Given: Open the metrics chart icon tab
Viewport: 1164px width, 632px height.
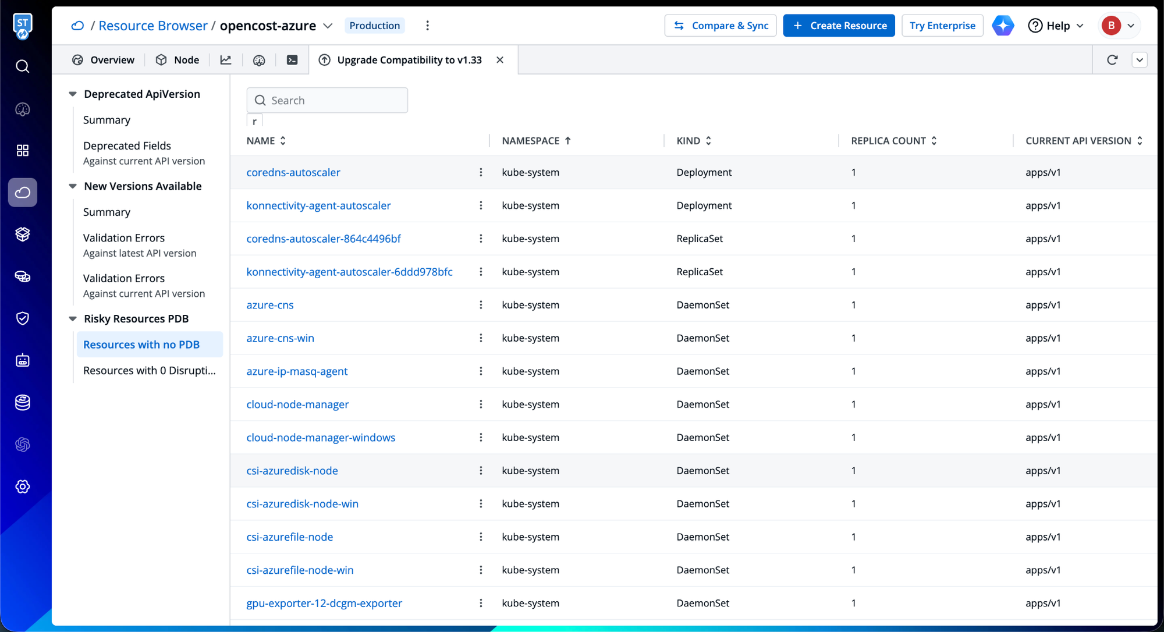Looking at the screenshot, I should coord(226,60).
